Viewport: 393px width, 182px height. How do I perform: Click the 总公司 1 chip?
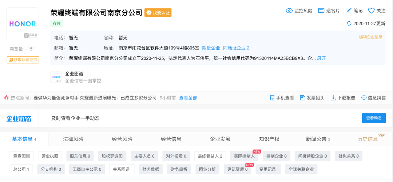pyautogui.click(x=21, y=169)
